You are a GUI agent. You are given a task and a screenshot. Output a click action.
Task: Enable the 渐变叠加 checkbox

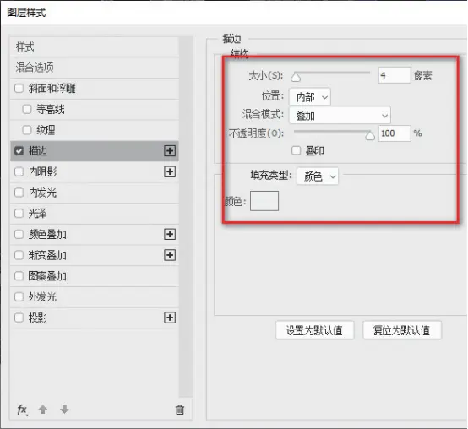point(19,255)
